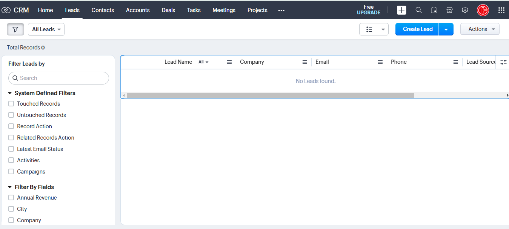
Task: Go to the Meetings tab
Action: (224, 10)
